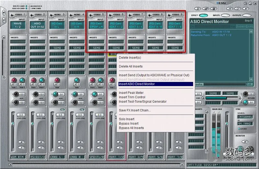Adjust Aux 1 teal knob on Mono 3 strip
Viewport: 259px width, 169px height.
pyautogui.click(x=55, y=94)
